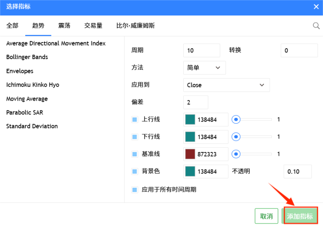Click the 基准线 line width slider handle
Image resolution: width=323 pixels, height=227 pixels.
pos(236,154)
